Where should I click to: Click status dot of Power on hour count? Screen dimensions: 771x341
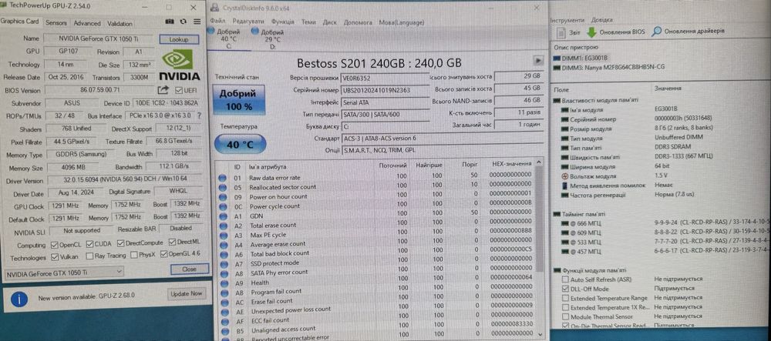point(223,197)
